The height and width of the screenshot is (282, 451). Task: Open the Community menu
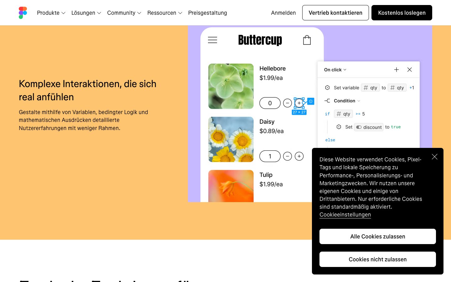[x=124, y=13]
